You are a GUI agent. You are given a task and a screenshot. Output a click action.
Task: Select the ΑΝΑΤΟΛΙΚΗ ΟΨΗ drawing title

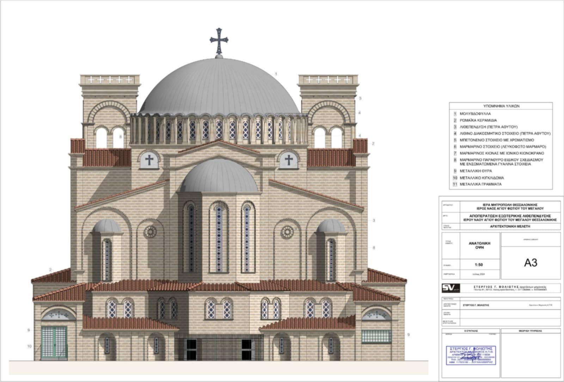(x=479, y=245)
